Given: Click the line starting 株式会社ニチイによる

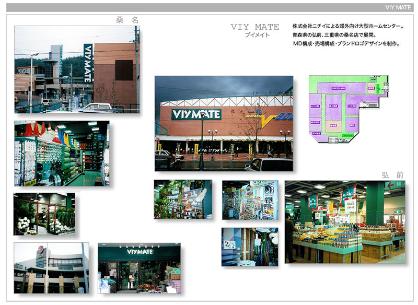Looking at the screenshot, I should (348, 26).
